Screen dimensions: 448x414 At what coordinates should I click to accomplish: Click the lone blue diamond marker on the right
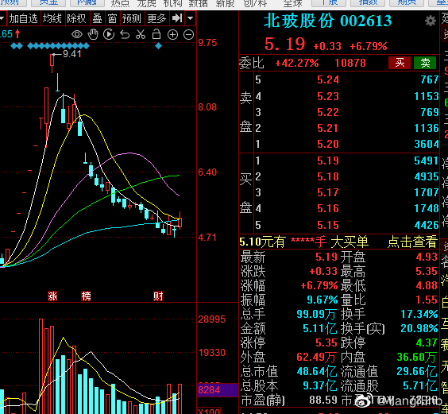click(158, 46)
